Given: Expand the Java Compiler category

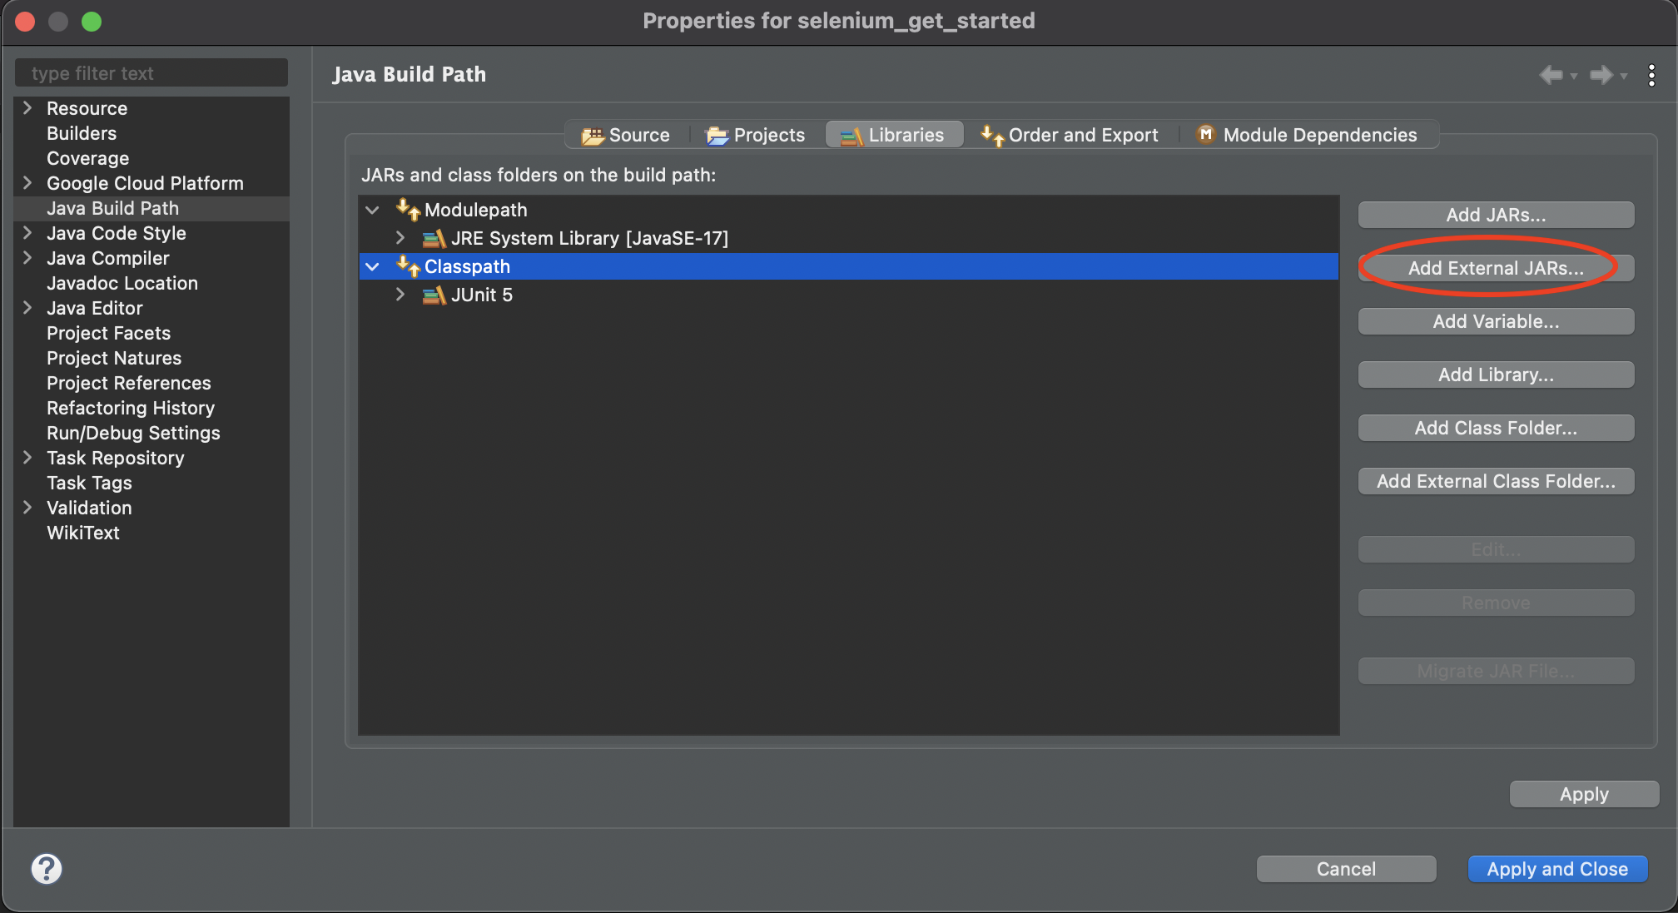Looking at the screenshot, I should tap(27, 258).
